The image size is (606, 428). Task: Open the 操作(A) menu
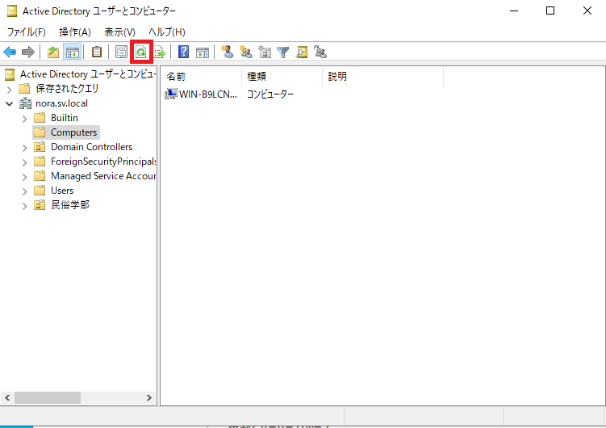coord(75,32)
